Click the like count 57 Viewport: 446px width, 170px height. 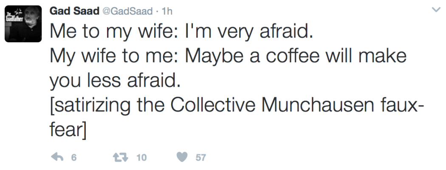point(200,158)
